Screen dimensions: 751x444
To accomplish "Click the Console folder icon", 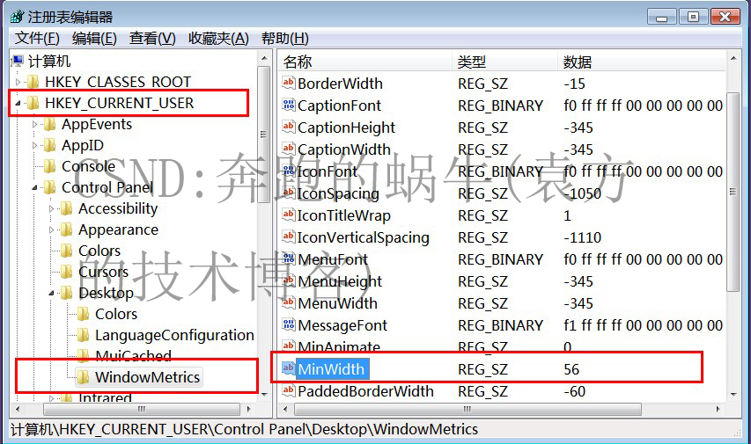I will point(50,166).
